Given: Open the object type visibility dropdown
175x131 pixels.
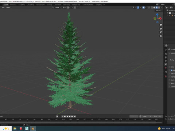Looking at the screenshot, I should [x=134, y=8].
